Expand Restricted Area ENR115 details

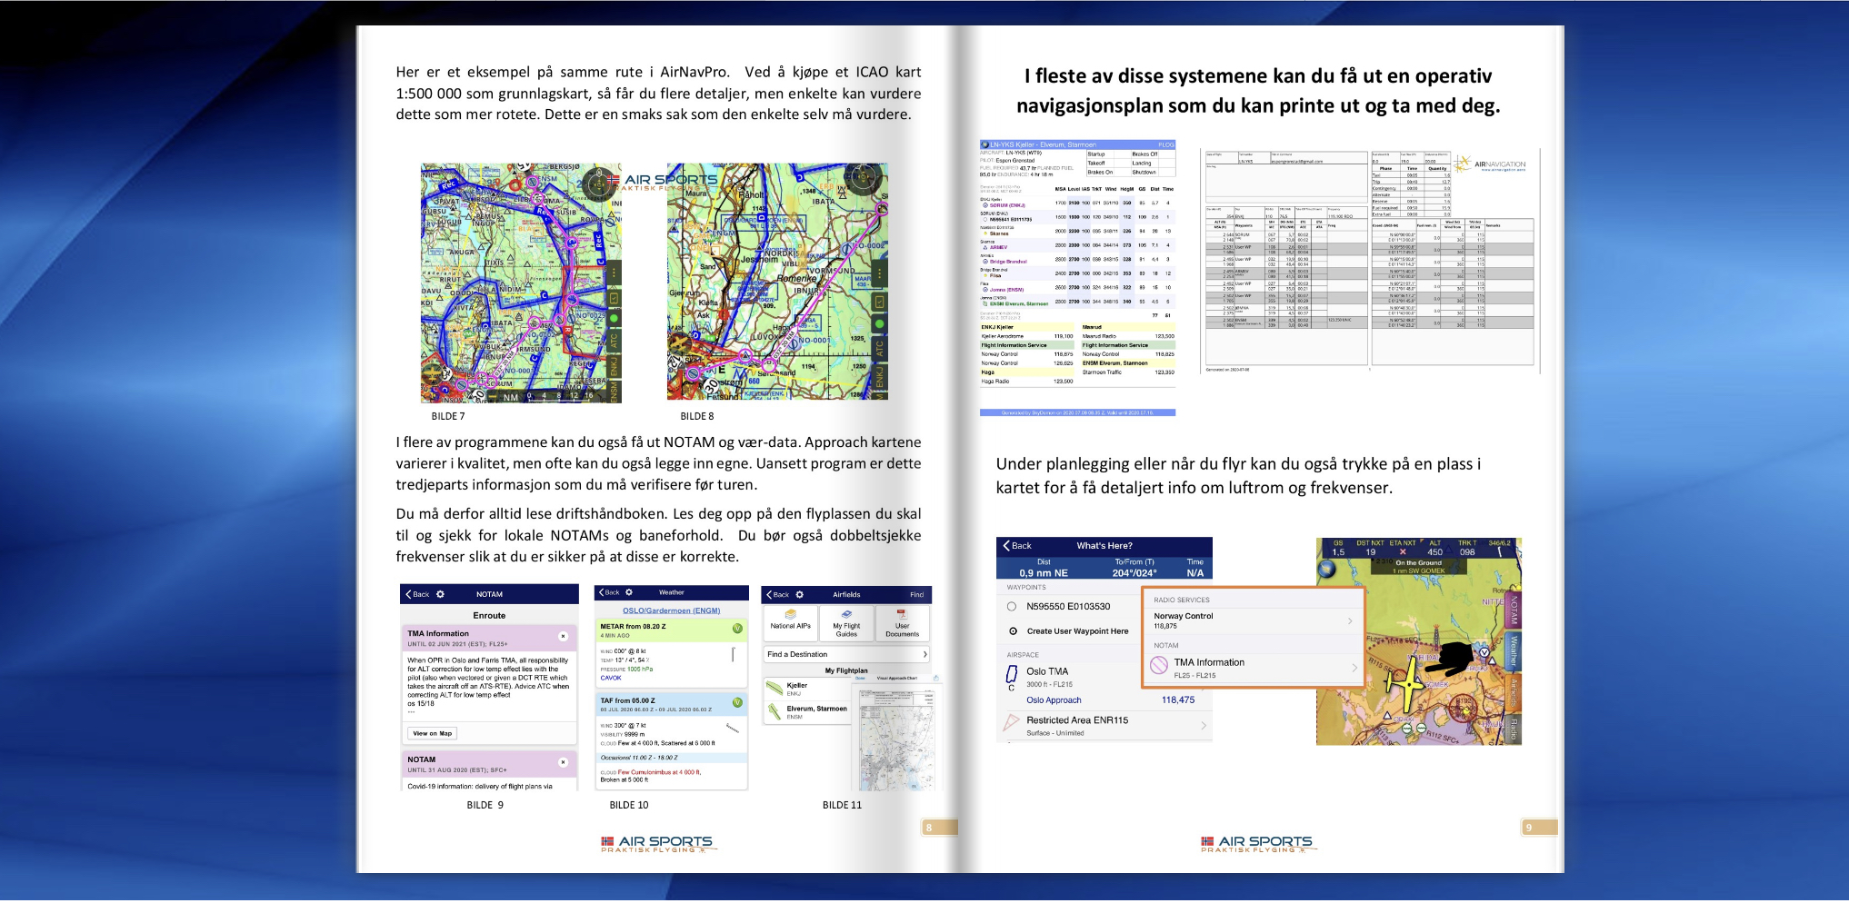coord(1104,725)
